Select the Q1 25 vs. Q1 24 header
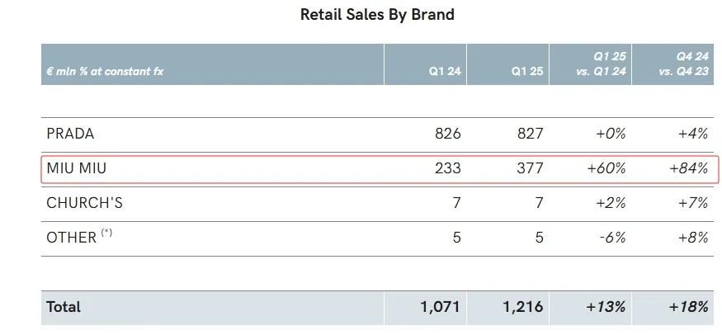722x335 pixels. [602, 64]
